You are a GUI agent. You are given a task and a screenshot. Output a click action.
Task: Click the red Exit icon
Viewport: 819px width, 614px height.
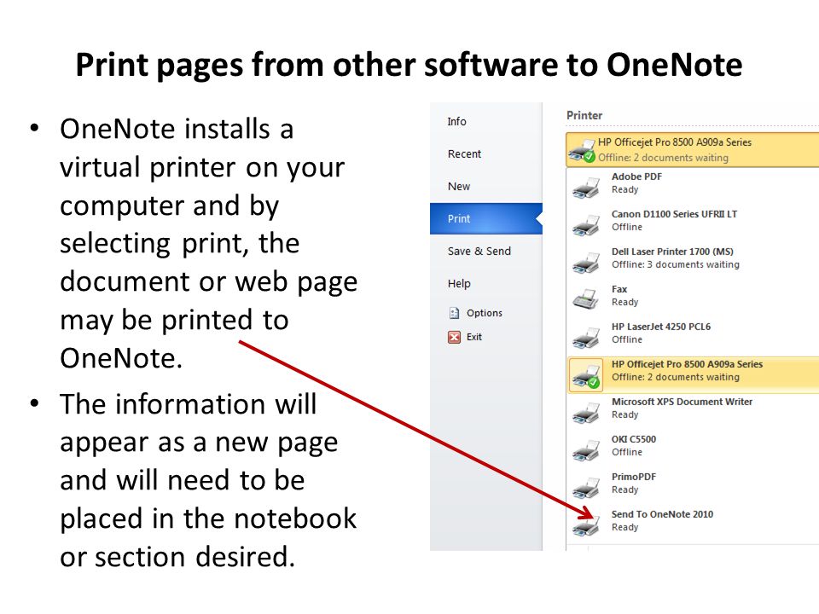(x=454, y=337)
